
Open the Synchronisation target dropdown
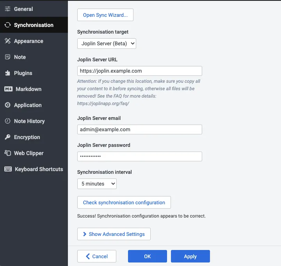coord(107,43)
